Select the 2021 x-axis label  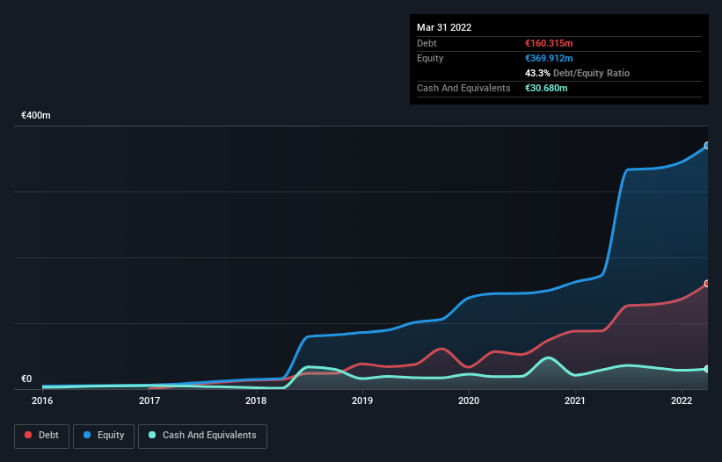click(575, 401)
